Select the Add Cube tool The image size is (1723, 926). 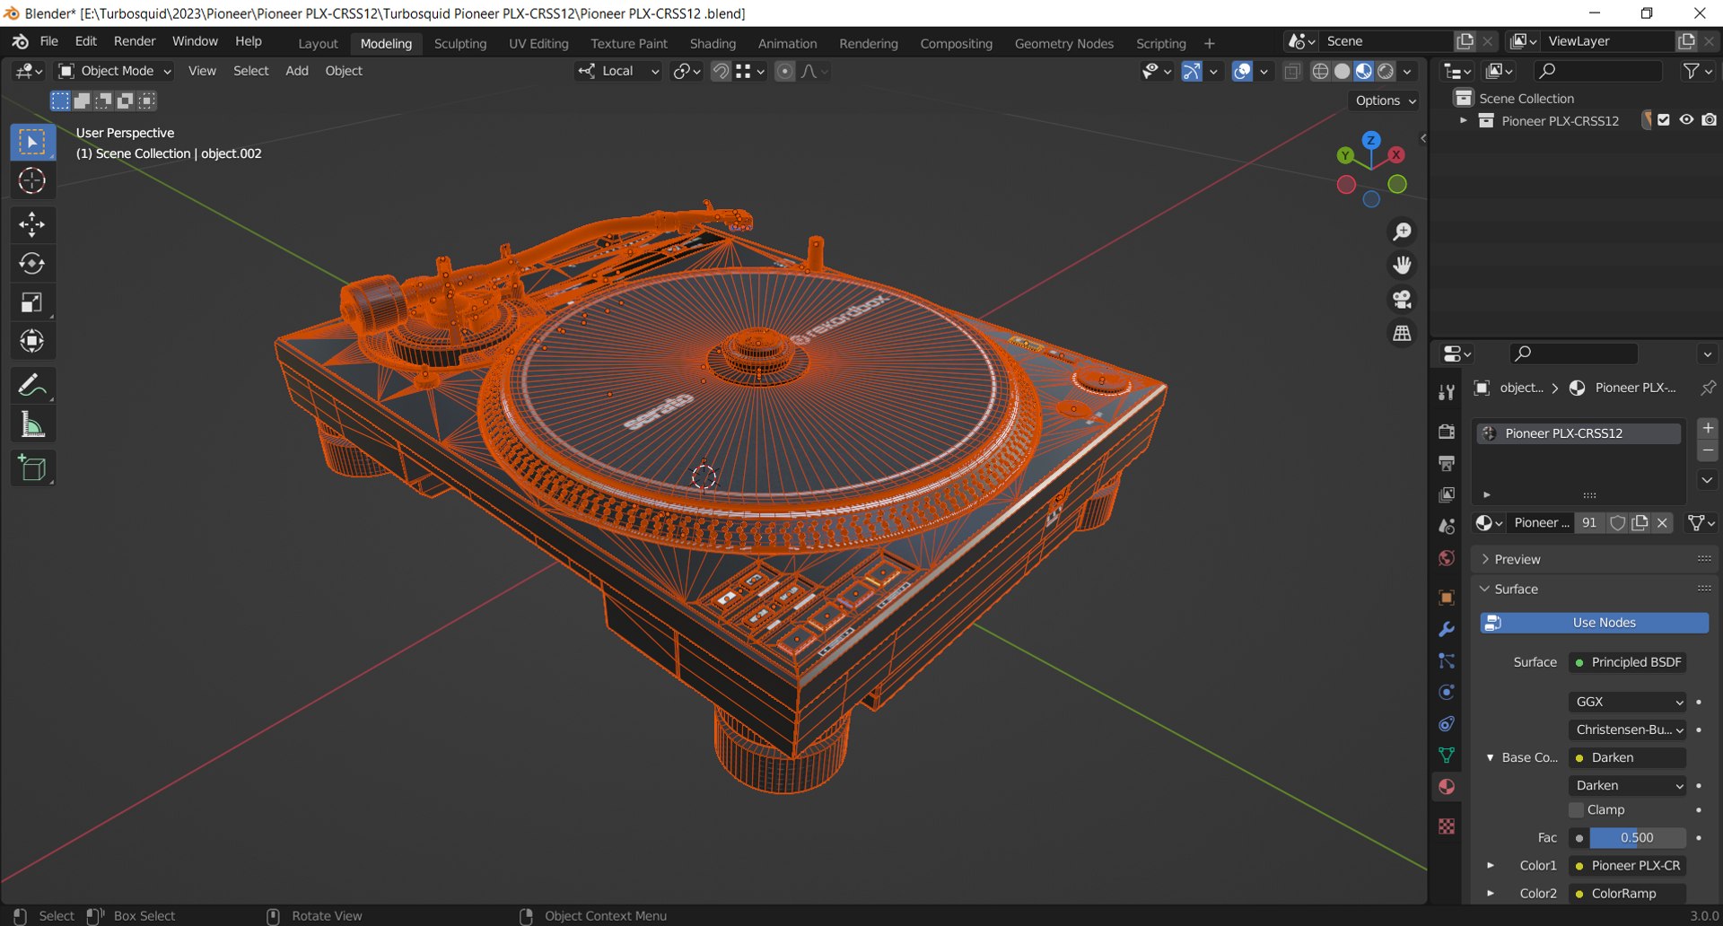tap(32, 468)
